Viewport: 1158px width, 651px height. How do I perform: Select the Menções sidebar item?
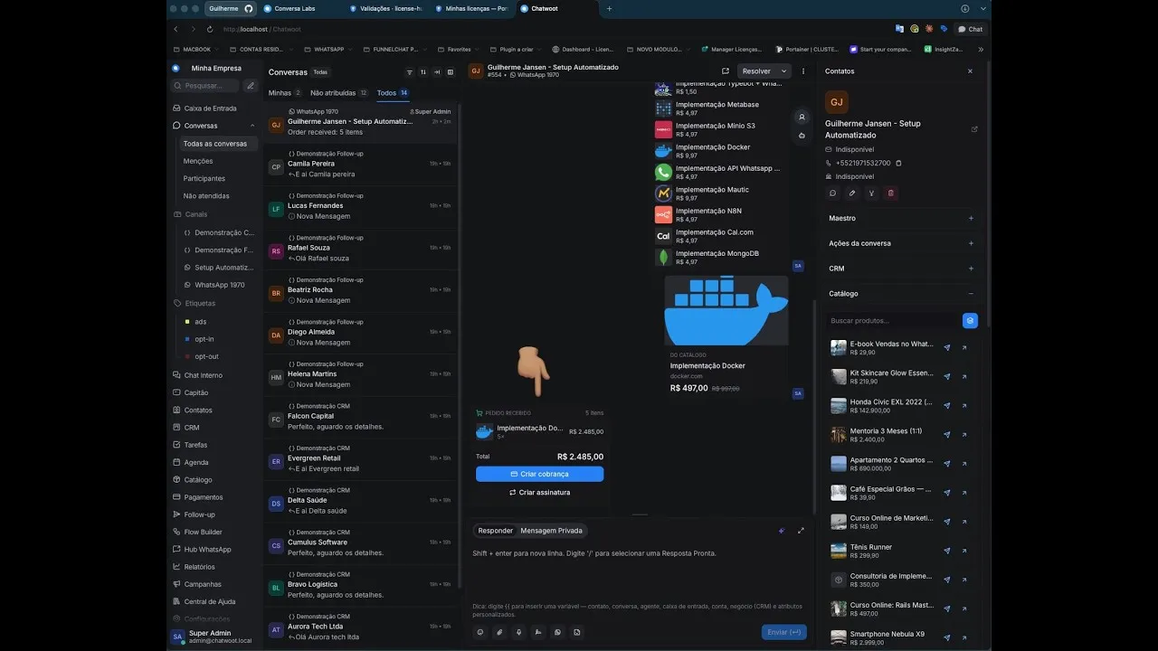click(198, 161)
